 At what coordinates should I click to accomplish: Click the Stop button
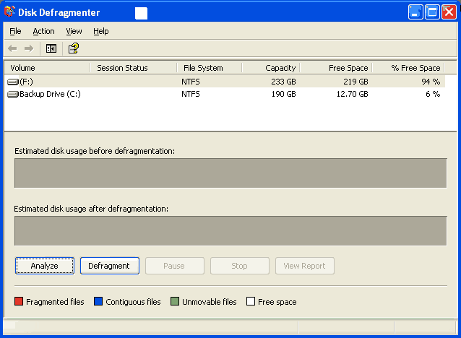pos(240,266)
